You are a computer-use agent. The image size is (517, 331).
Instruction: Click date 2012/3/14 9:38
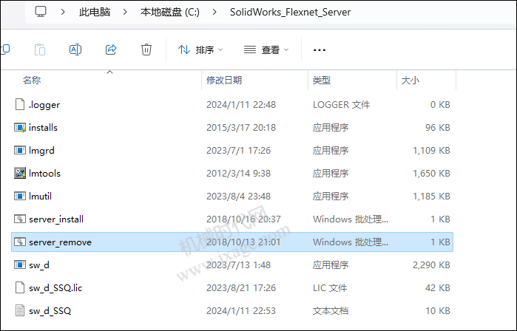(238, 173)
